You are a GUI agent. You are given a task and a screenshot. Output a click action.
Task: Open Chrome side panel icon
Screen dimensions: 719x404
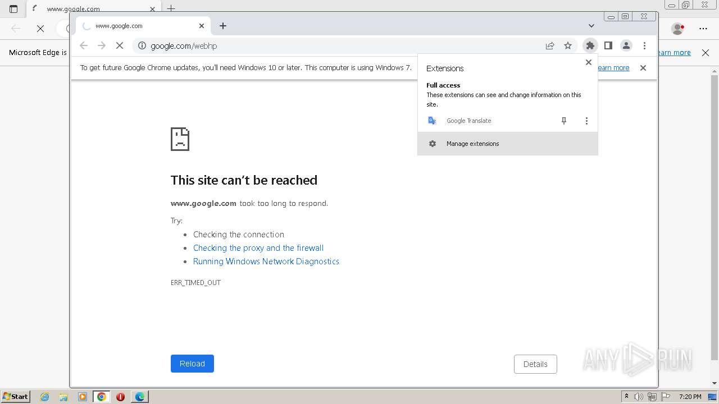pyautogui.click(x=608, y=45)
